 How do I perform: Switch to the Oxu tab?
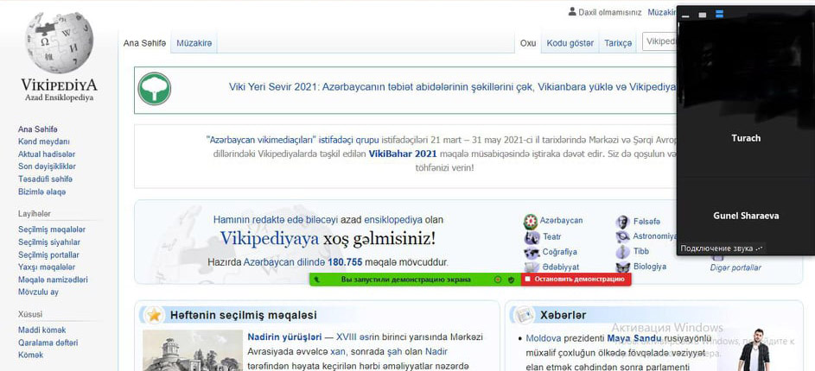click(528, 44)
